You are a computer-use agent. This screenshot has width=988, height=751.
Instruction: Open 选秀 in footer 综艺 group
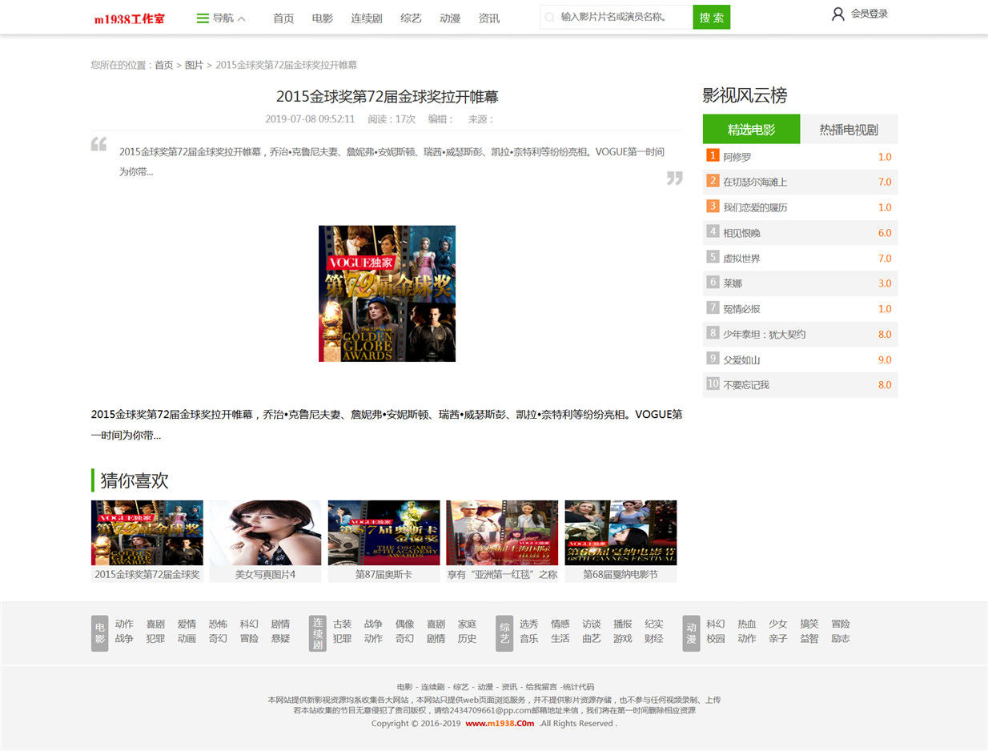coord(528,624)
